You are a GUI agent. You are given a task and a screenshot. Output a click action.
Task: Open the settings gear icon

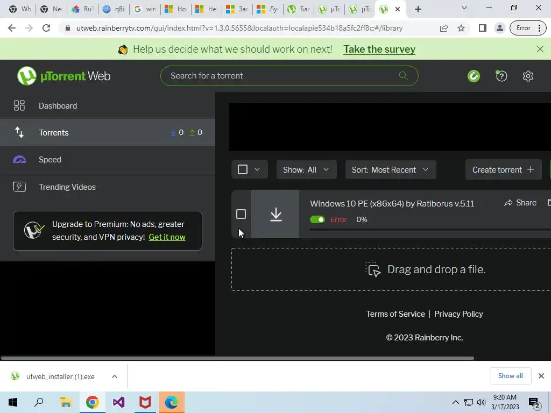tap(528, 76)
